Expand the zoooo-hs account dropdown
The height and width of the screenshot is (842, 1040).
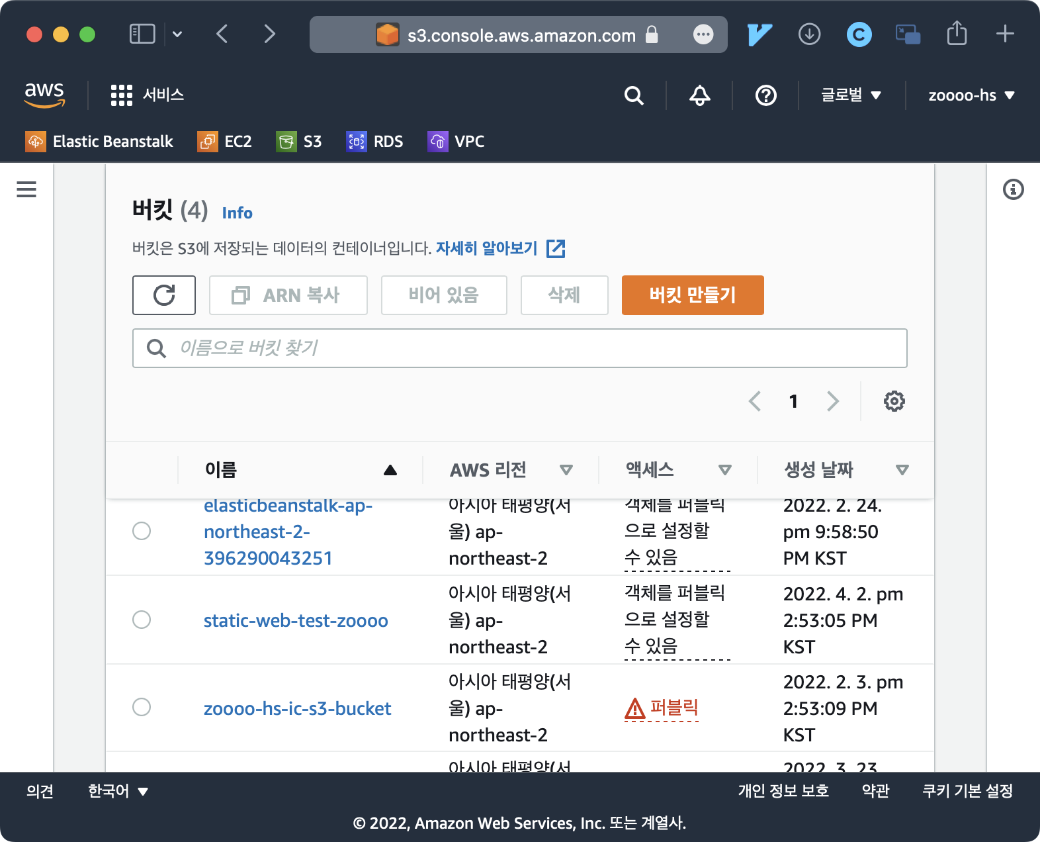(971, 95)
